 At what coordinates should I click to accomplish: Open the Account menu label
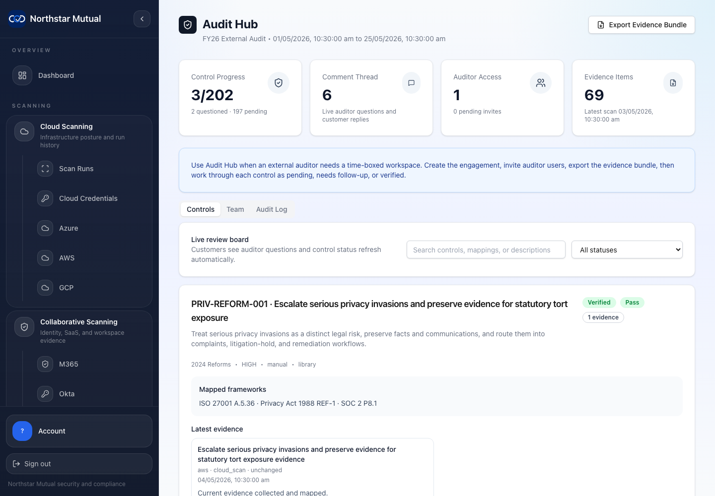point(52,431)
